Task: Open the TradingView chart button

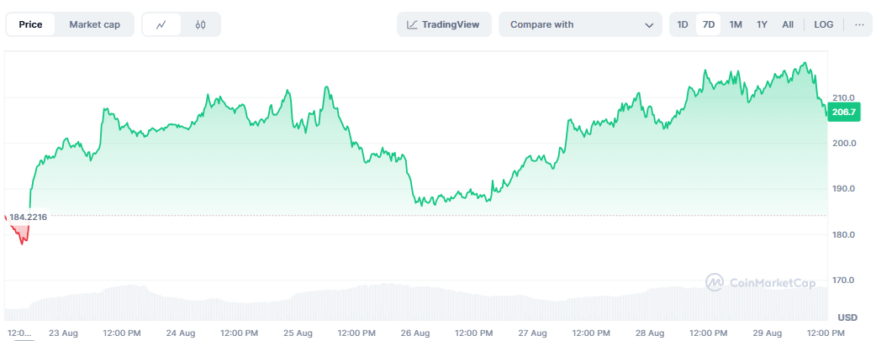Action: (x=444, y=24)
